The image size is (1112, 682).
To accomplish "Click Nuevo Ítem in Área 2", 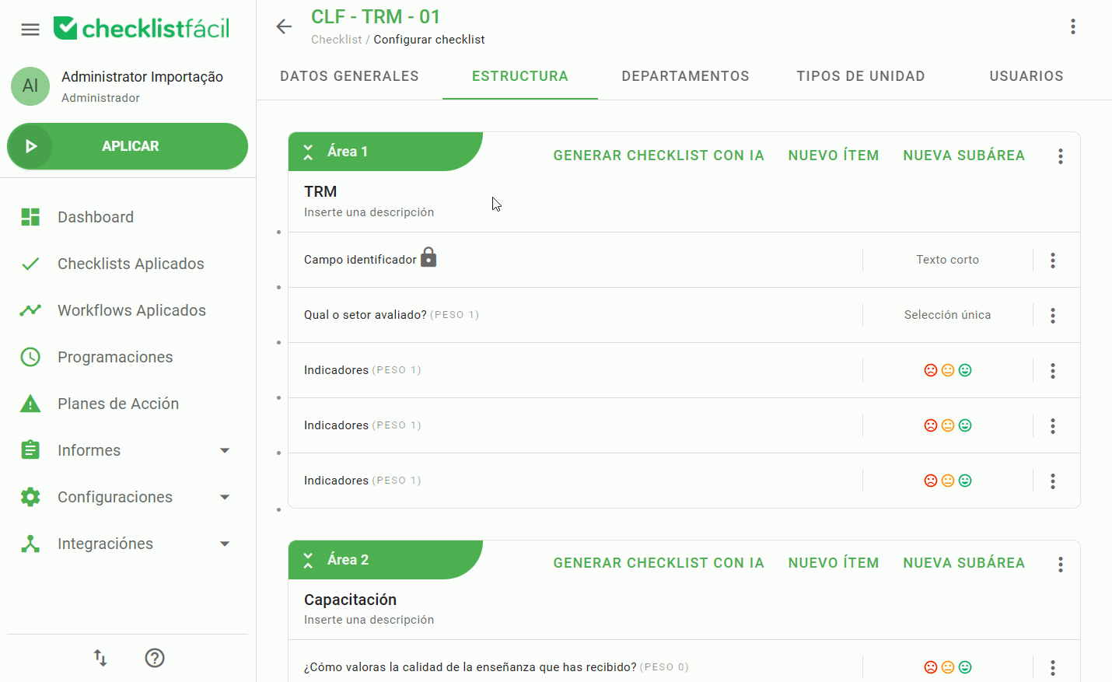I will click(834, 563).
